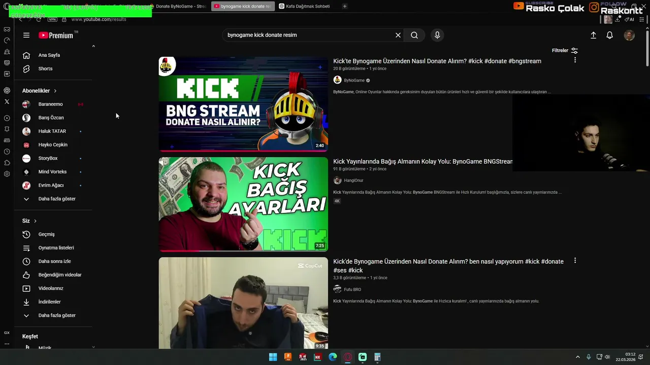Open the YouTube account avatar menu
650x365 pixels.
click(629, 35)
